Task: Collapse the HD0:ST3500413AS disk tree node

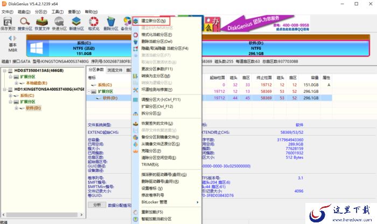Action: click(4, 71)
